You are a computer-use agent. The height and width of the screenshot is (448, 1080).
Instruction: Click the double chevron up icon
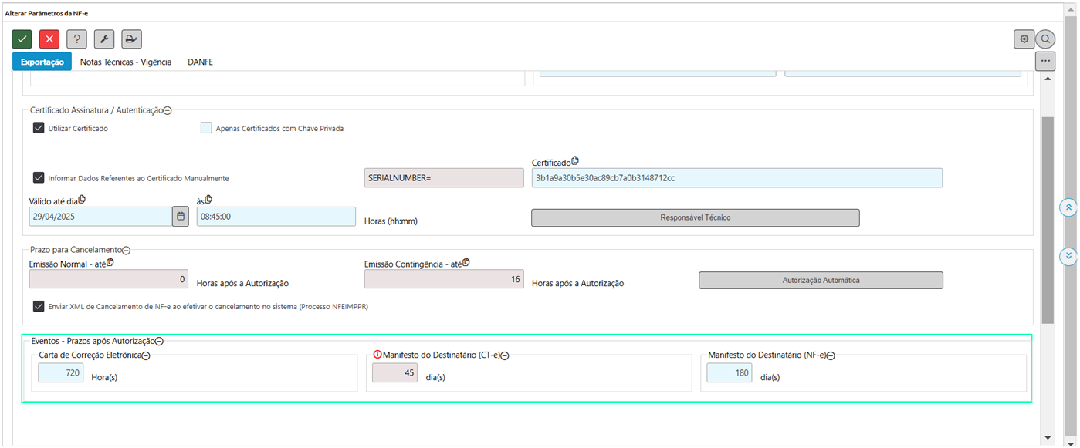(1068, 207)
